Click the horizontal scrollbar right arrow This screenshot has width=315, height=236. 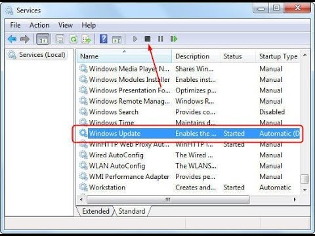[x=295, y=199]
